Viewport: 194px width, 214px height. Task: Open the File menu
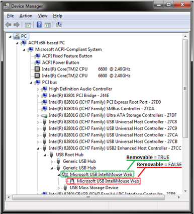pos(11,16)
